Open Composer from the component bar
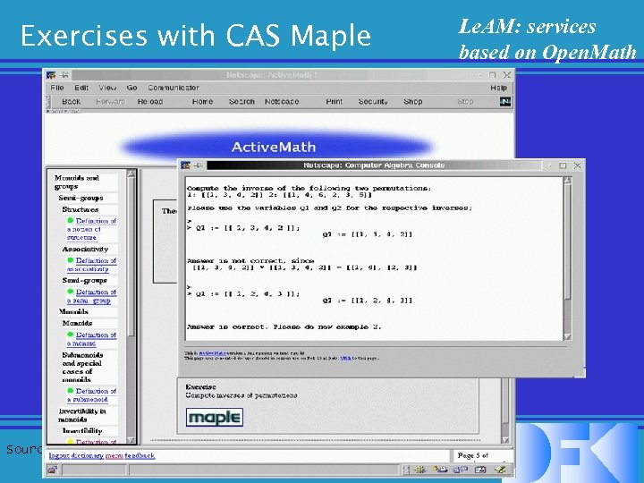This screenshot has width=644, height=483. tap(500, 470)
